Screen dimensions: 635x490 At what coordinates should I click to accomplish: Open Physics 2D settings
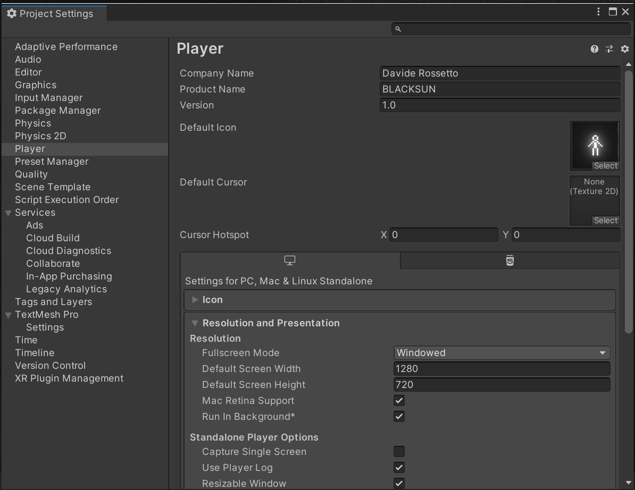[x=40, y=136]
